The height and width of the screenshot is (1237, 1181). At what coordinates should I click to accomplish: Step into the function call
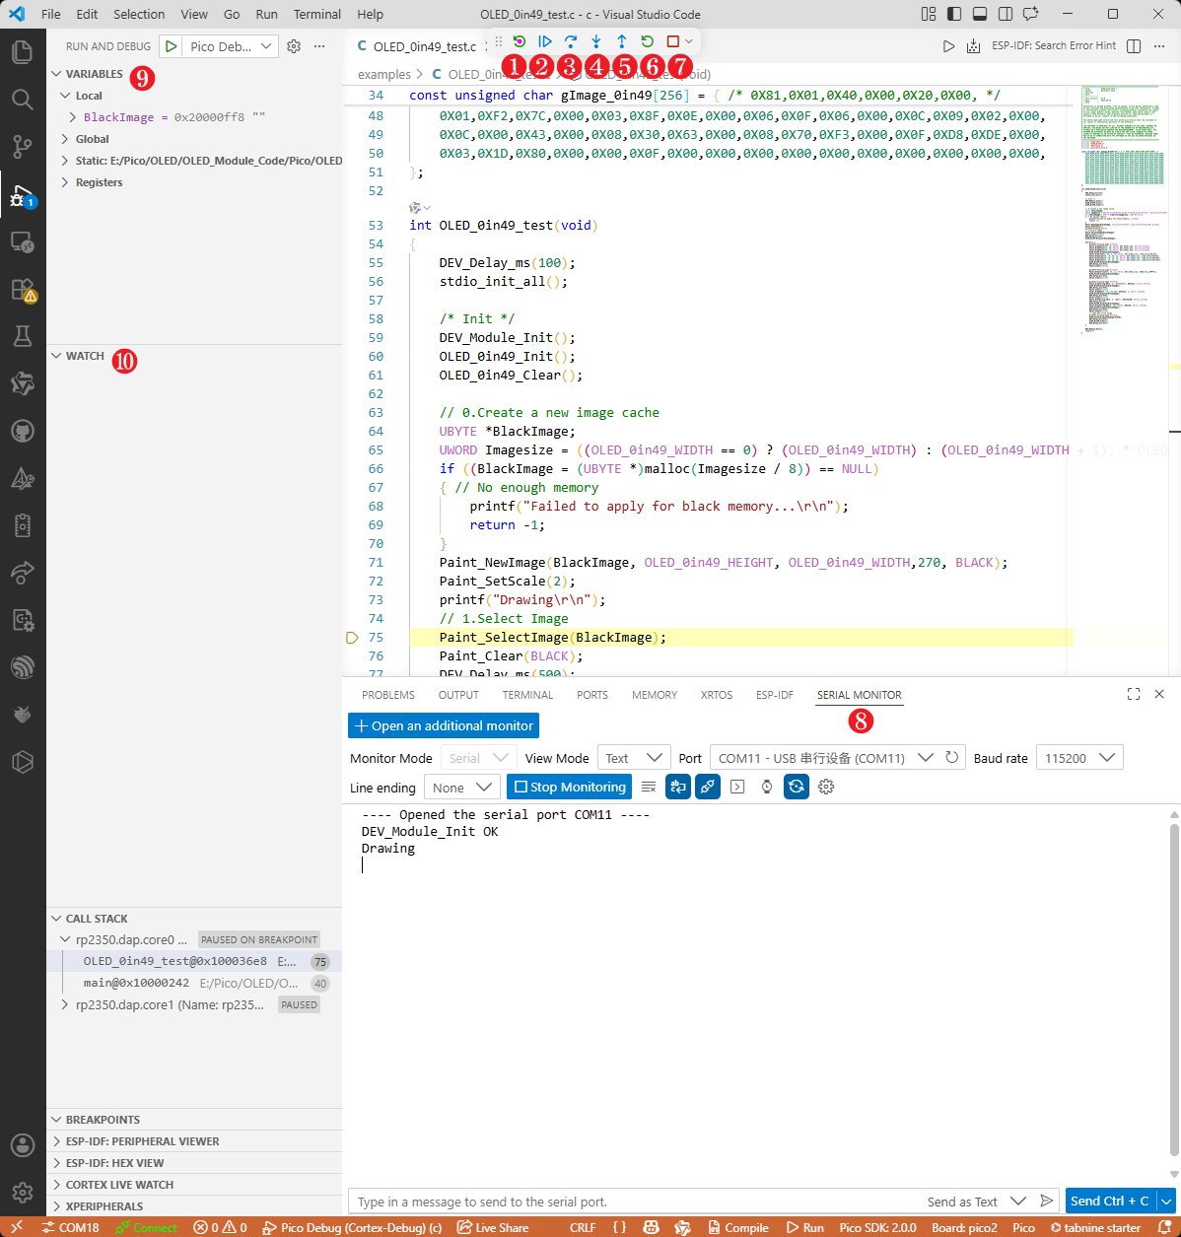(x=596, y=41)
